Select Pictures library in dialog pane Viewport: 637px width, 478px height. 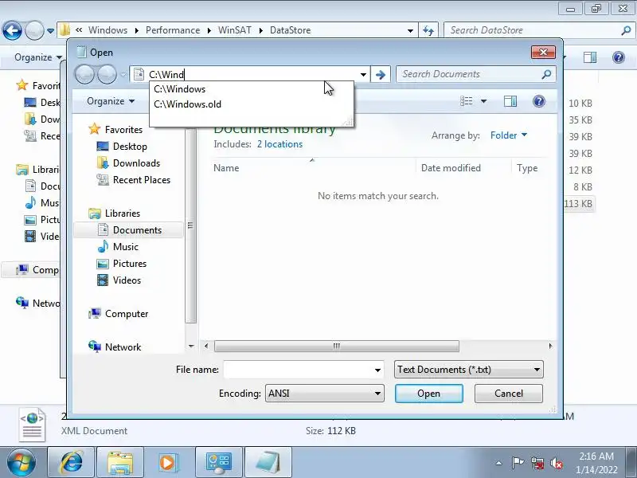130,264
